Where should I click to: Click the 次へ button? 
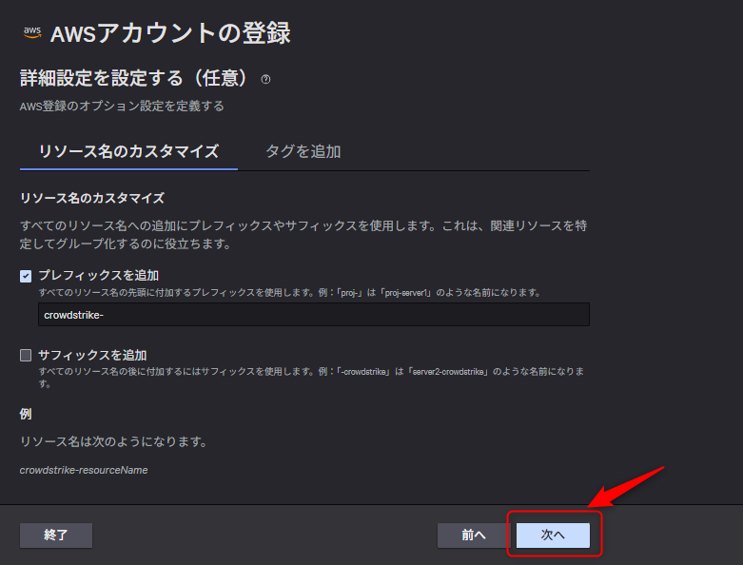tap(553, 536)
